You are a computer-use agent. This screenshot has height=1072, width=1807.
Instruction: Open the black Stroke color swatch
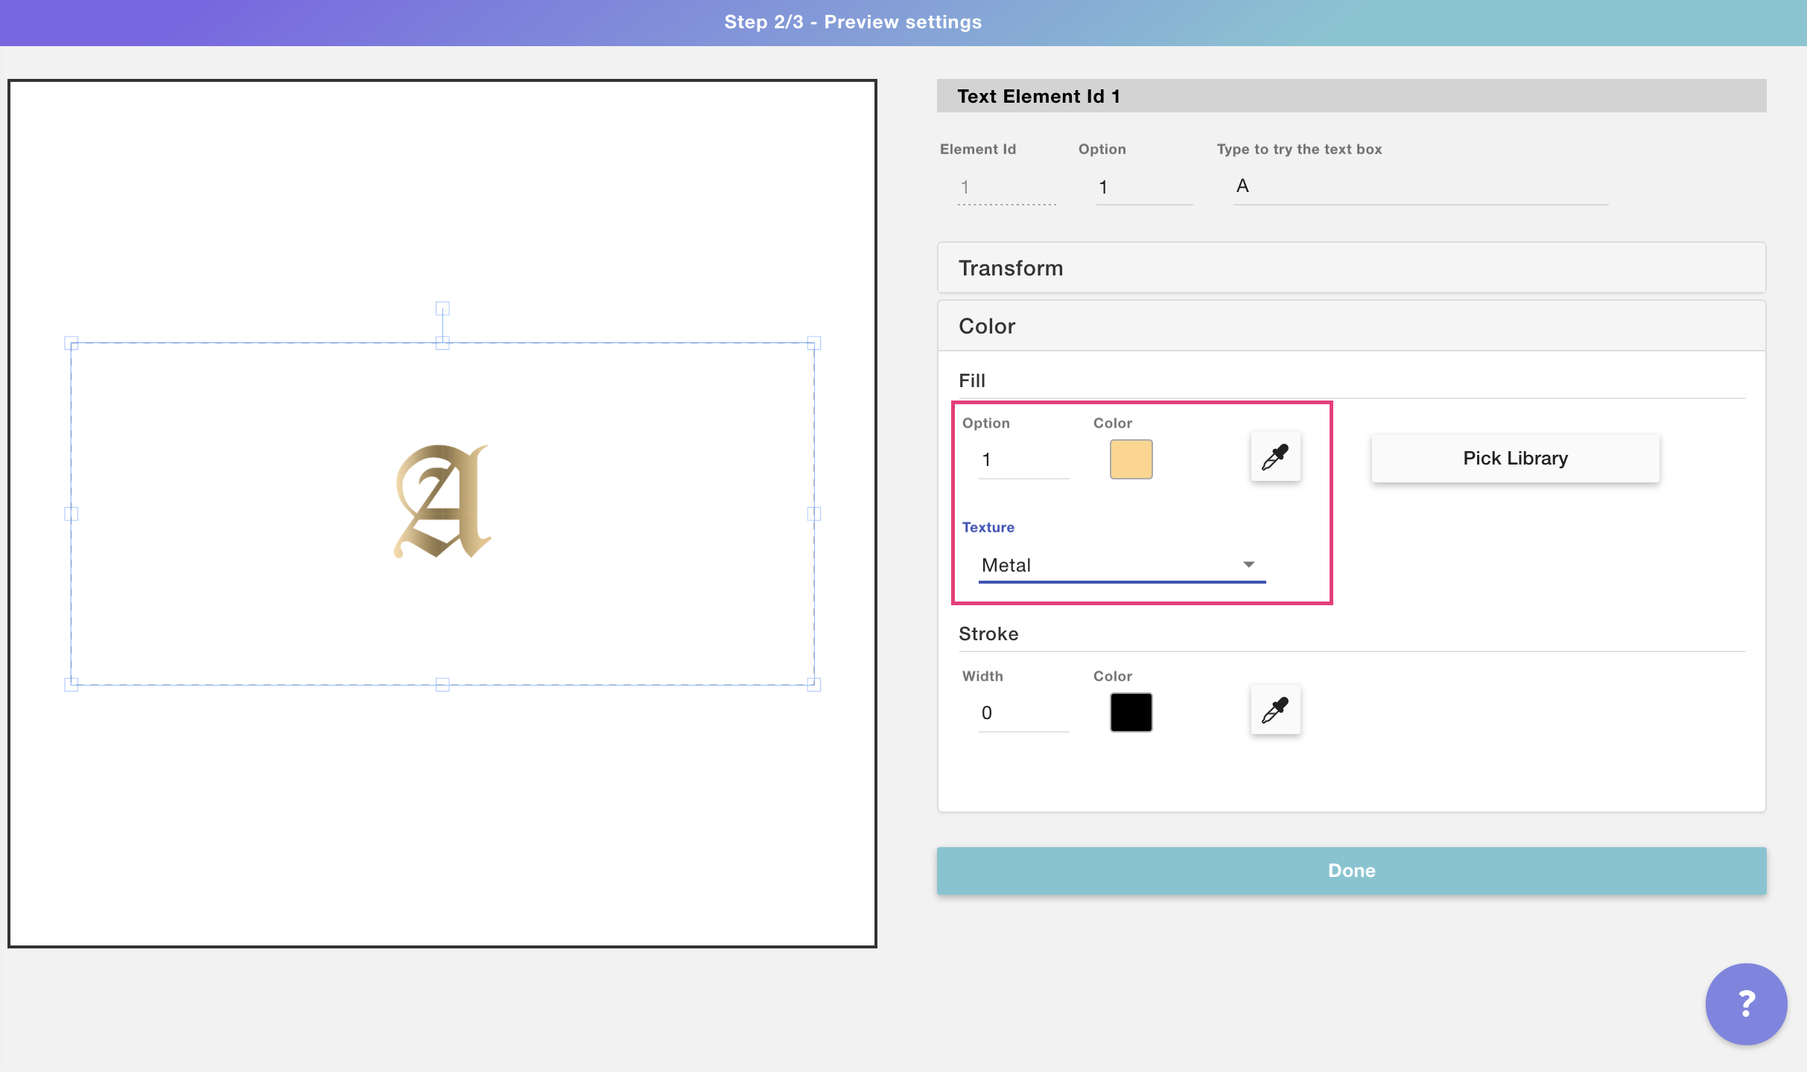point(1131,712)
